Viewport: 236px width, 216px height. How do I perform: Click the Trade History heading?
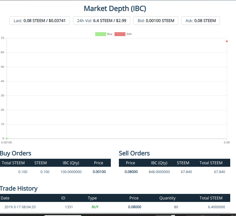[x=19, y=188]
